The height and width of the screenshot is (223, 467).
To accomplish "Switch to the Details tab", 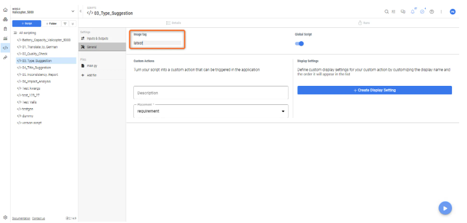I will point(174,22).
